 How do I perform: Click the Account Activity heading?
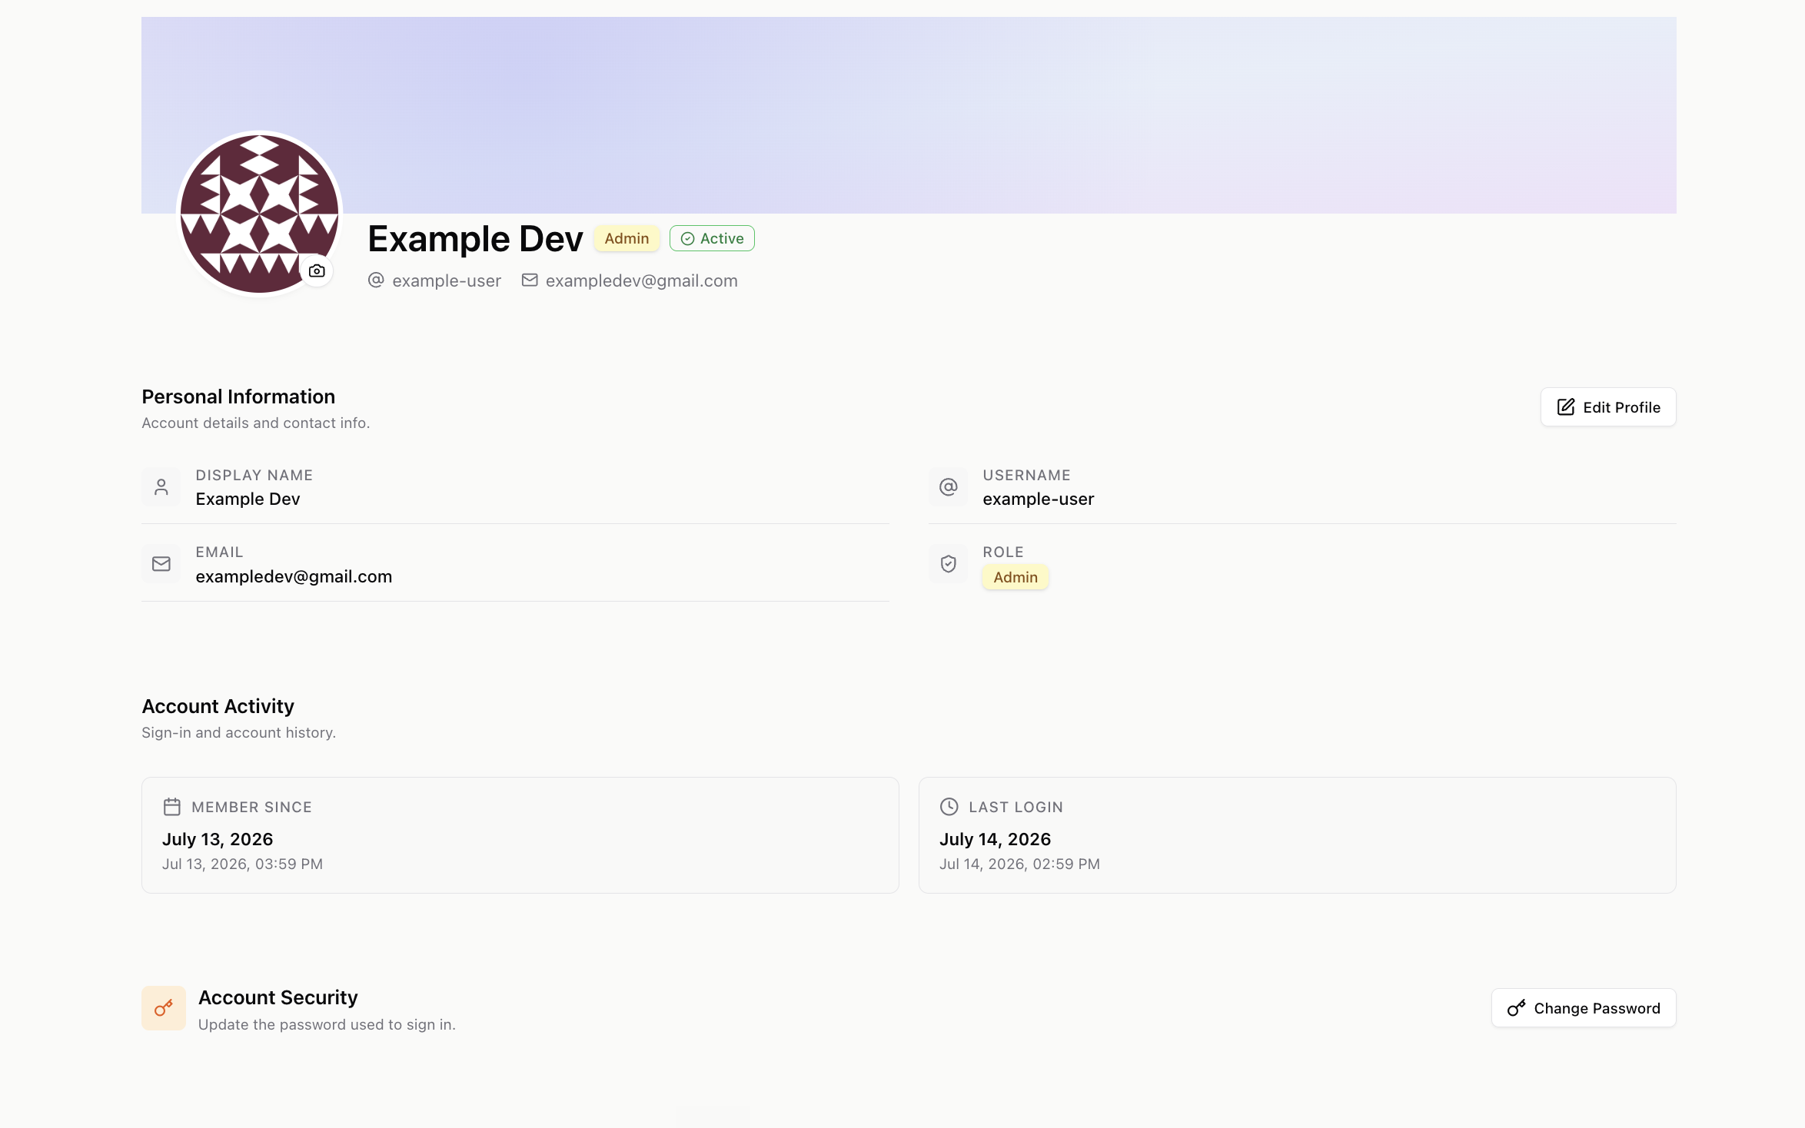[x=218, y=706]
